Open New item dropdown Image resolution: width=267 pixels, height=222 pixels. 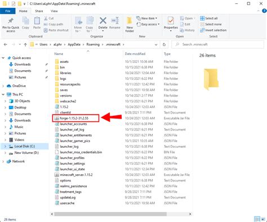[146, 19]
